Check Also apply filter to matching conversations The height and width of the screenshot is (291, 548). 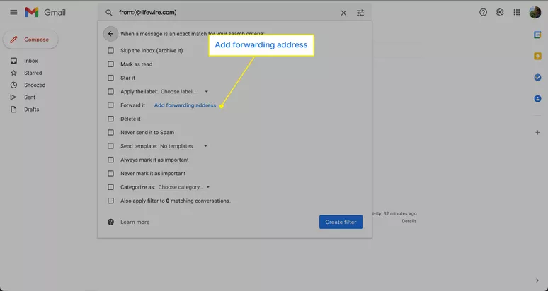coord(110,201)
